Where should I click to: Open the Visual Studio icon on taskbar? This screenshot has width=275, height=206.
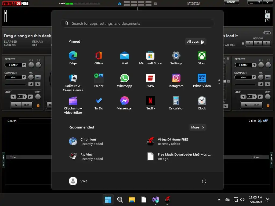coord(155,200)
